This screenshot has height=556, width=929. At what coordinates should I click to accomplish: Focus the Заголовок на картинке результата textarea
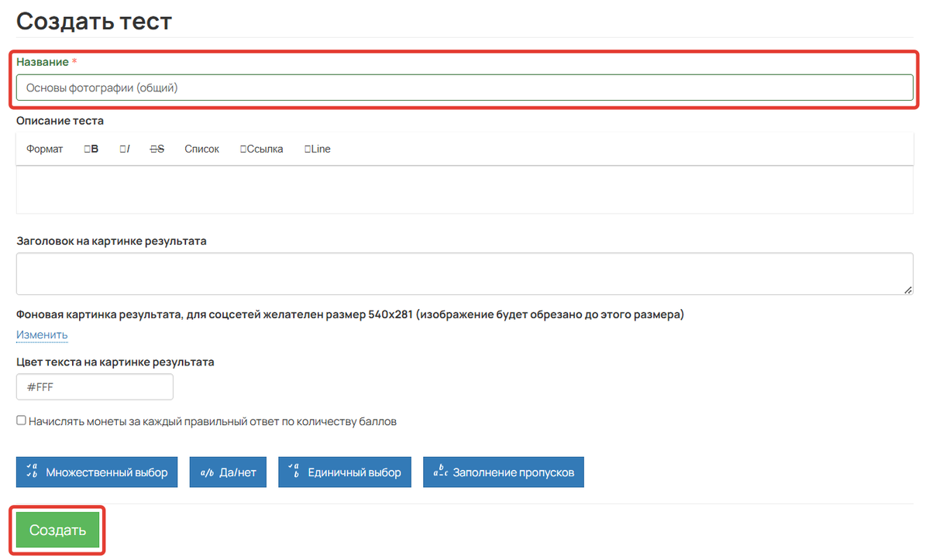465,273
